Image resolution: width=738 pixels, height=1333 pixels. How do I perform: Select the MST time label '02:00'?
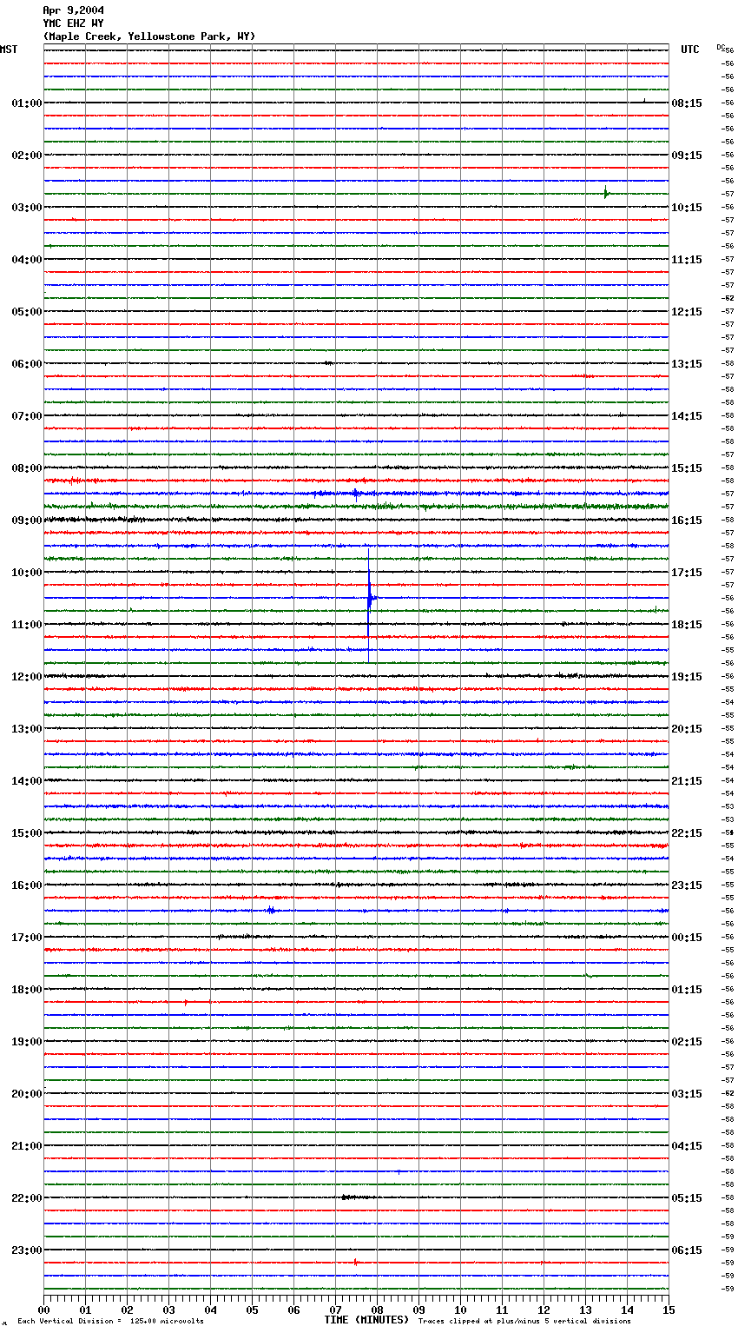tap(27, 156)
